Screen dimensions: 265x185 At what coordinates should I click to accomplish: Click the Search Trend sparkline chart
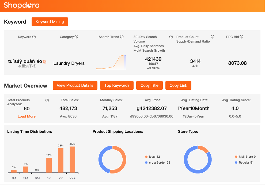tap(111, 63)
